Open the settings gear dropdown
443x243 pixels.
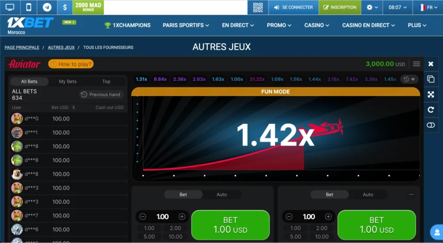(372, 7)
